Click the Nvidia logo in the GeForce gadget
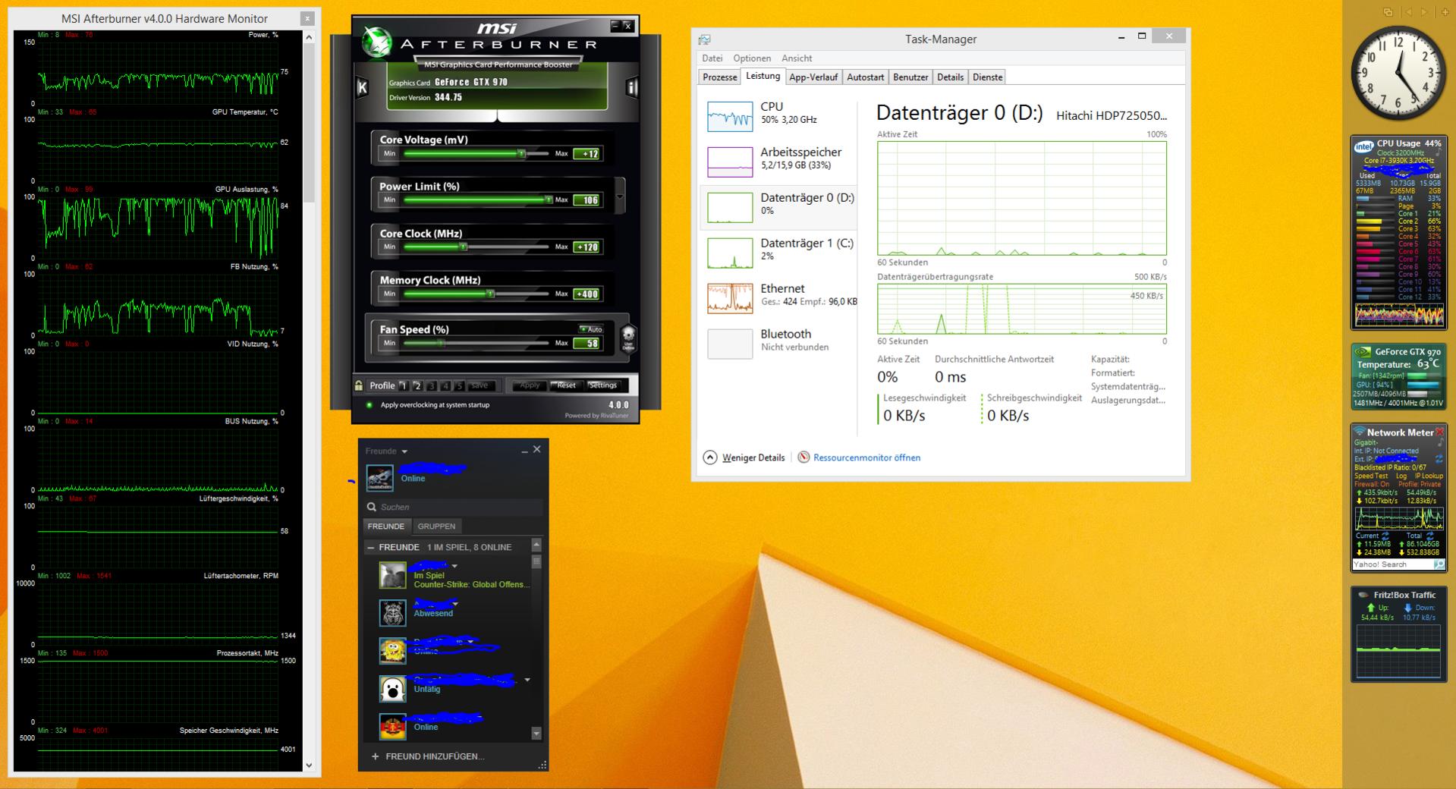This screenshot has width=1456, height=789. 1363,352
